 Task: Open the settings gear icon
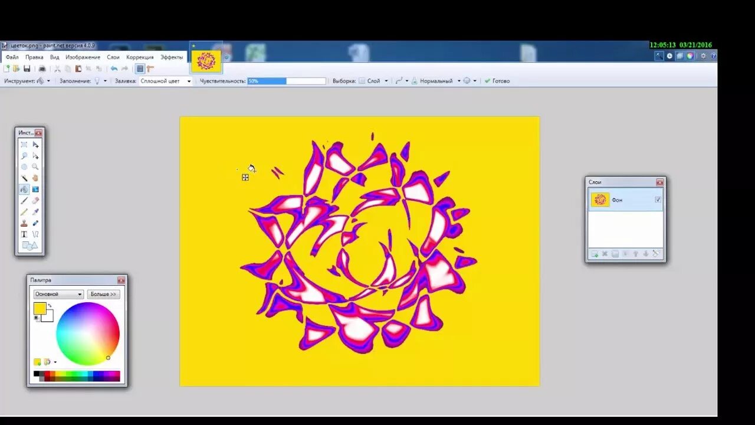coord(703,55)
